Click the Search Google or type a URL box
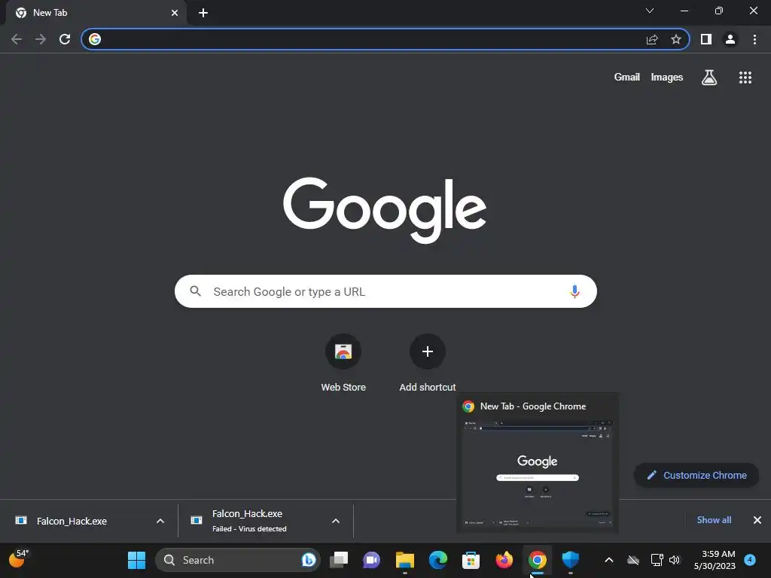 (385, 291)
